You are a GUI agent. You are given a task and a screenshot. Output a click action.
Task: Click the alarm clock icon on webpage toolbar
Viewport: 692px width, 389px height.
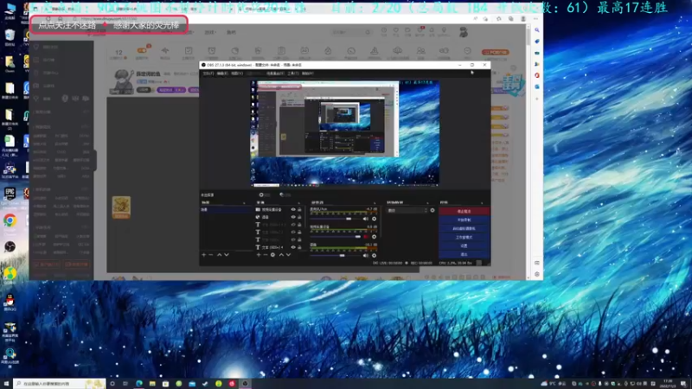click(x=212, y=51)
